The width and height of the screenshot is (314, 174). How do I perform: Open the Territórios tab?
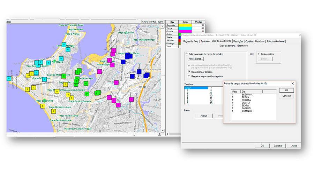click(205, 41)
